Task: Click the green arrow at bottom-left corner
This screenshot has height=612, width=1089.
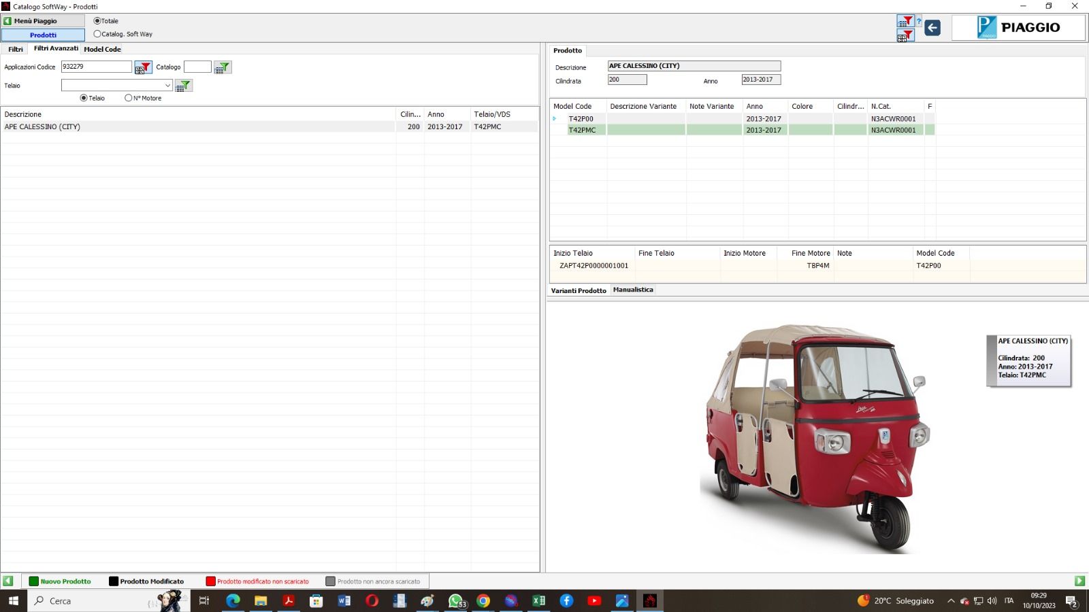Action: tap(8, 581)
